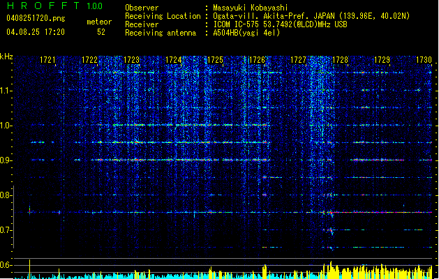Image resolution: width=439 pixels, height=279 pixels.
Task: Click frequency axis label 1.0
Action: click(x=6, y=126)
